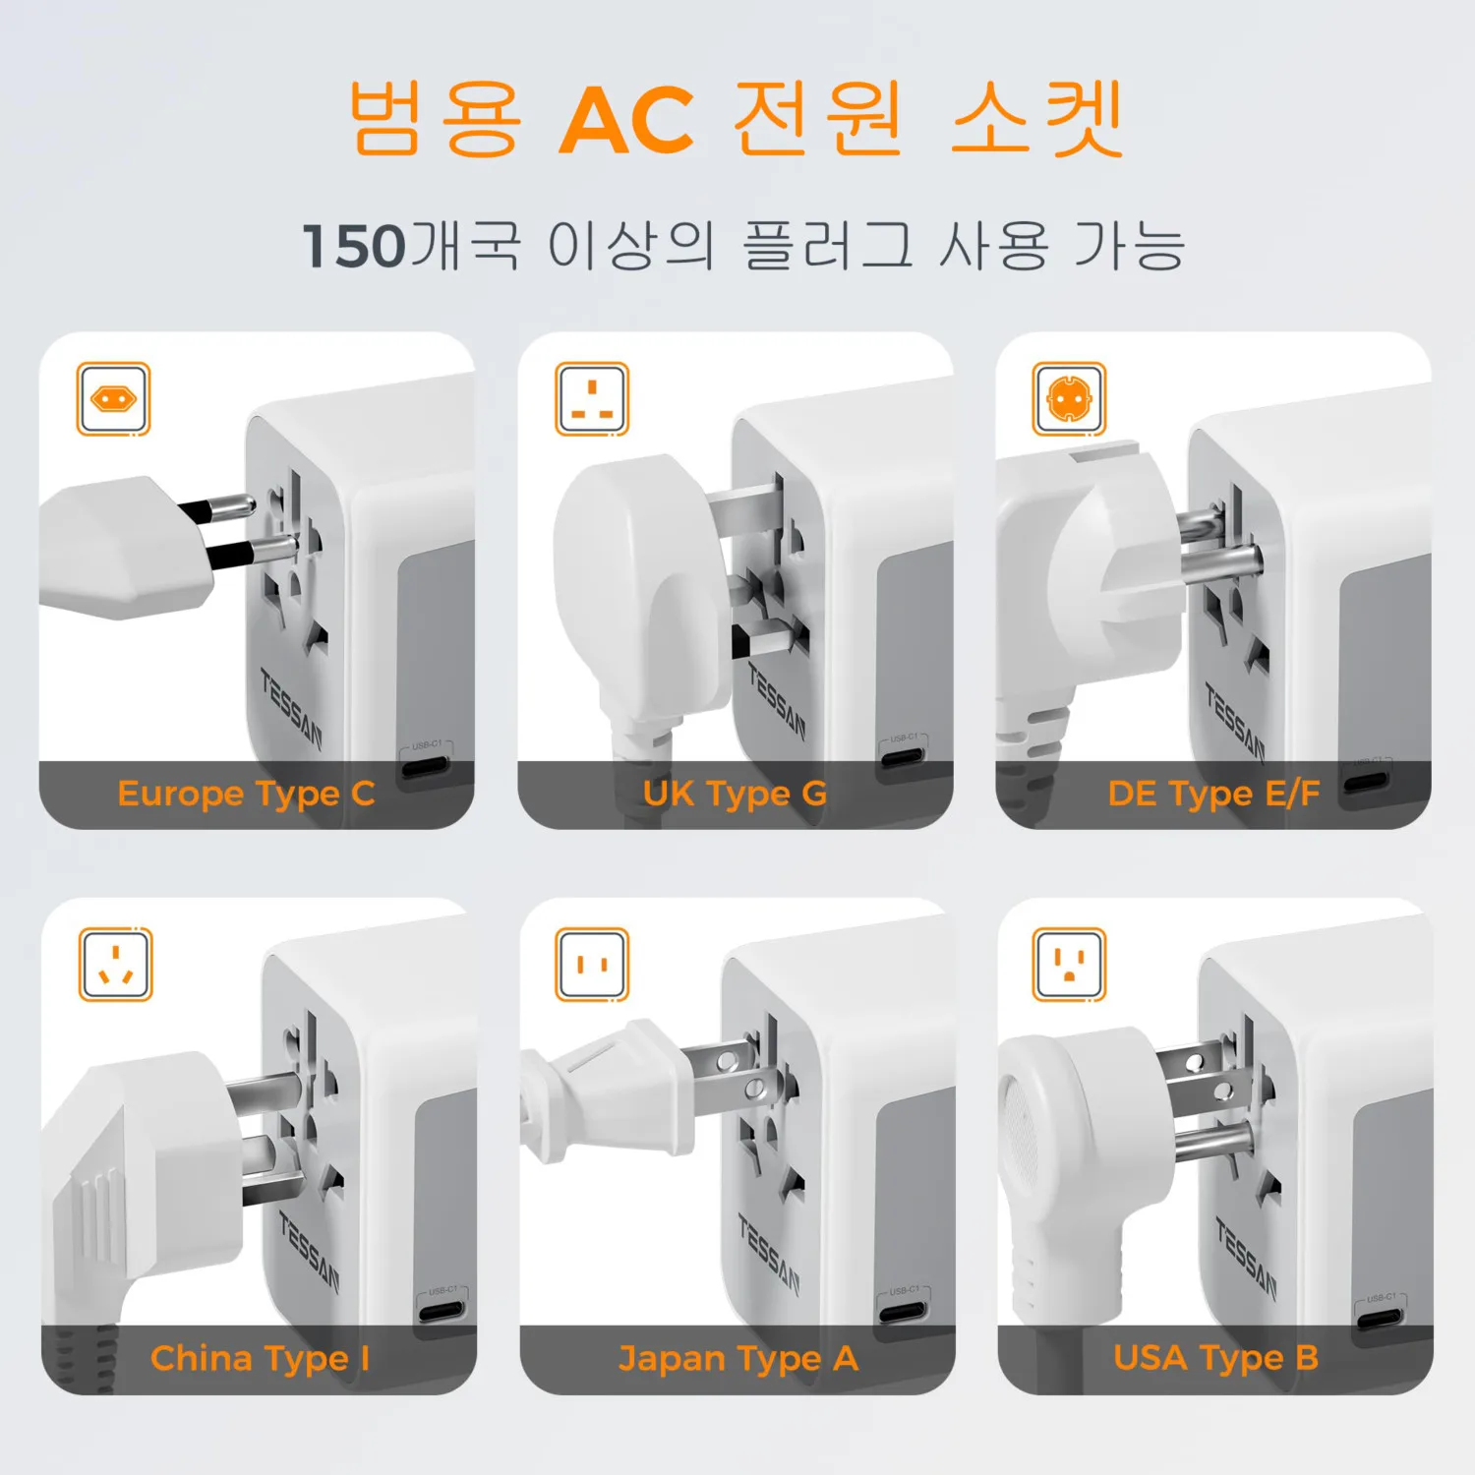
Task: Select the Japan Type A label
Action: point(738,1359)
